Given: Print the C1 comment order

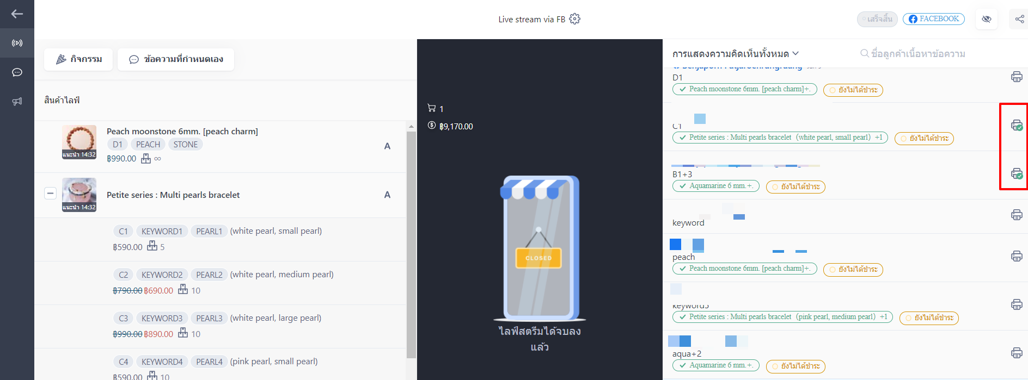Looking at the screenshot, I should tap(1017, 125).
